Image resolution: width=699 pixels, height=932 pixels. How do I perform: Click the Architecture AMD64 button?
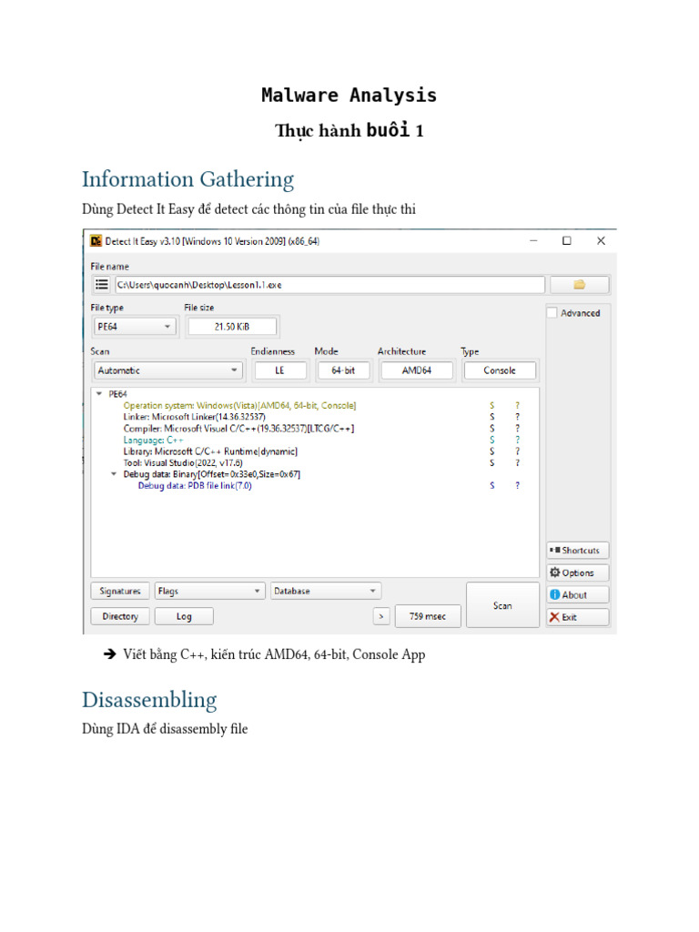tap(416, 370)
